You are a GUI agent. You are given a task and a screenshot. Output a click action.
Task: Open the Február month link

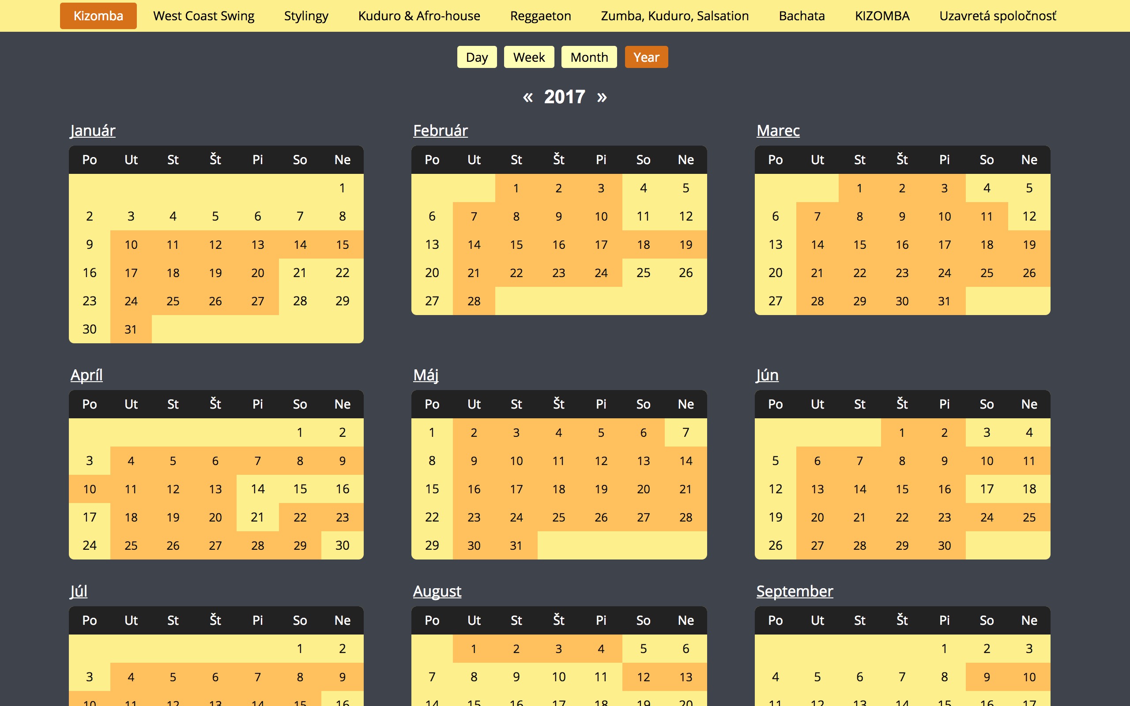[441, 131]
